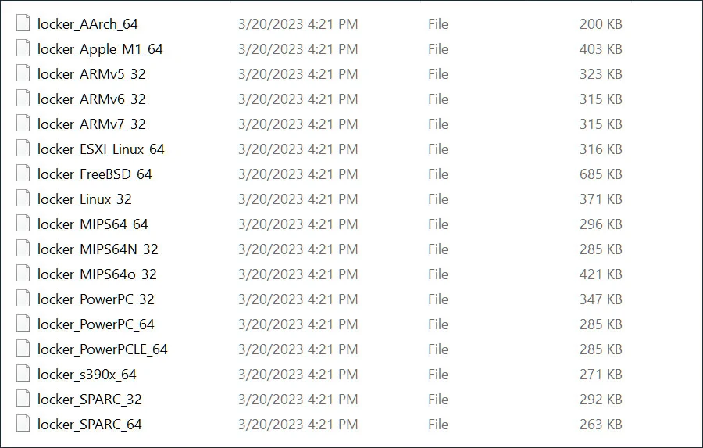Select the locker_MIPS64o_32 file
703x448 pixels.
pos(97,274)
